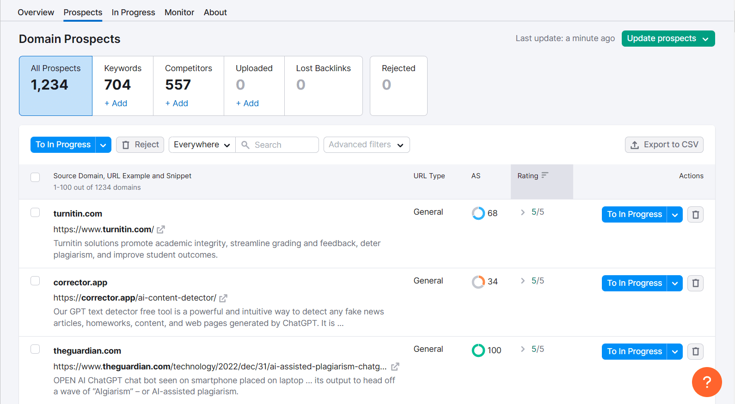This screenshot has height=404, width=735.
Task: Expand the toolbar To In Progress arrow
Action: 103,145
